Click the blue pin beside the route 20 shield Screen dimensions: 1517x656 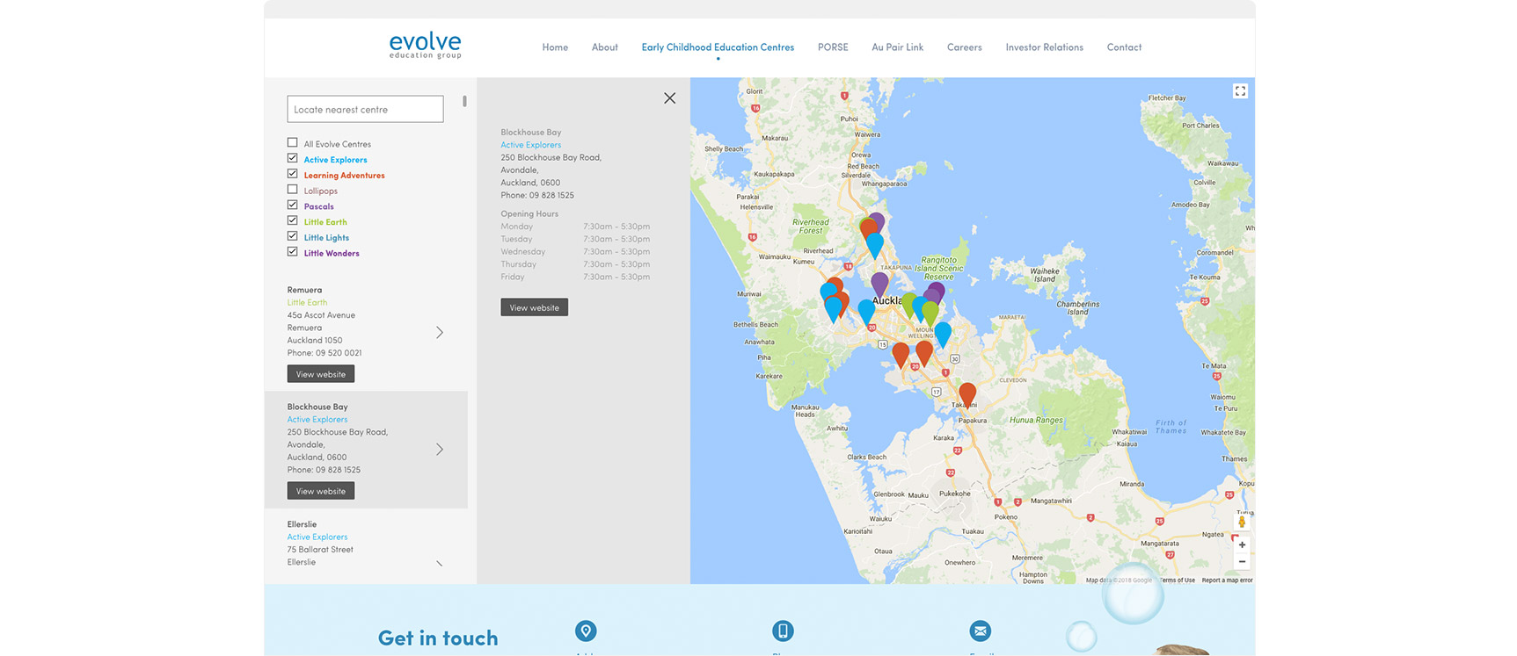[866, 311]
